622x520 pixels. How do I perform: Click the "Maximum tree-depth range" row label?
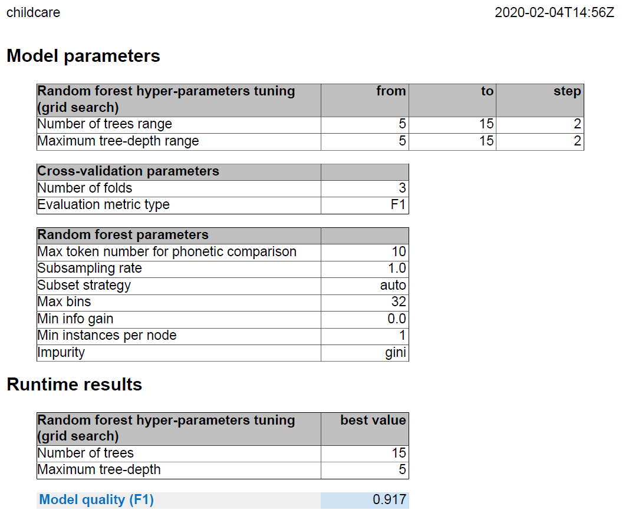[x=118, y=141]
